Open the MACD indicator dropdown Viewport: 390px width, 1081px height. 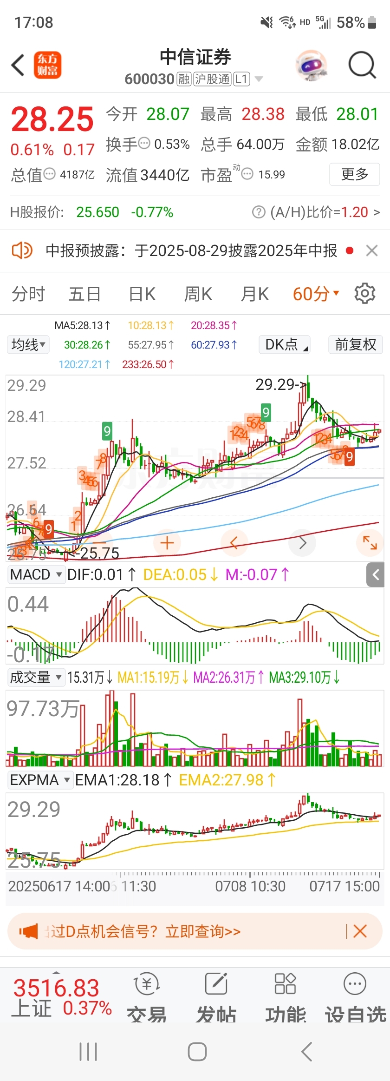(36, 574)
